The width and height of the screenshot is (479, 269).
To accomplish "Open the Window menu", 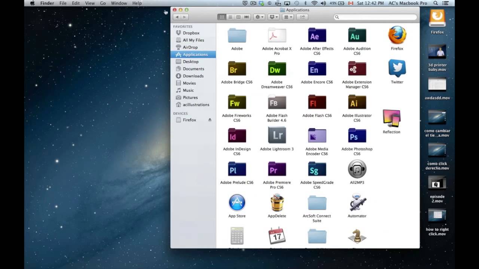I will coord(119,3).
